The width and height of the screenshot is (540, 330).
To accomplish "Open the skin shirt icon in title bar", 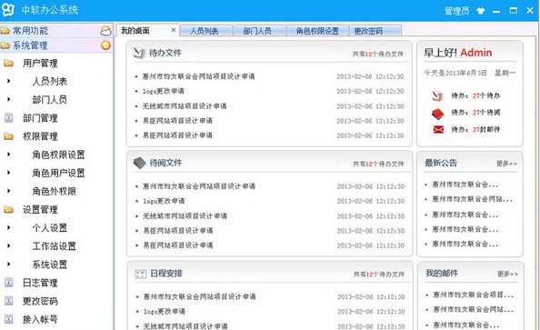I will 480,11.
